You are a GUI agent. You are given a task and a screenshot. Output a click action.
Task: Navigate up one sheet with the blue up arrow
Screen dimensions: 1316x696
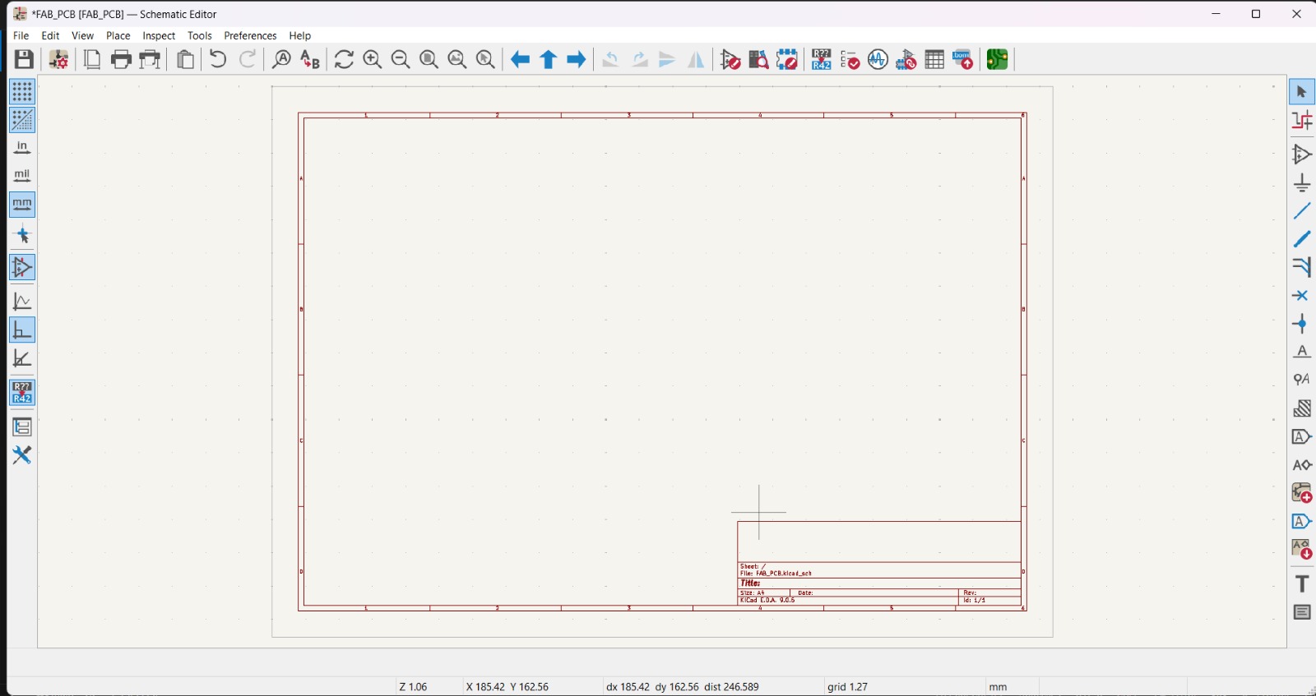coord(549,59)
